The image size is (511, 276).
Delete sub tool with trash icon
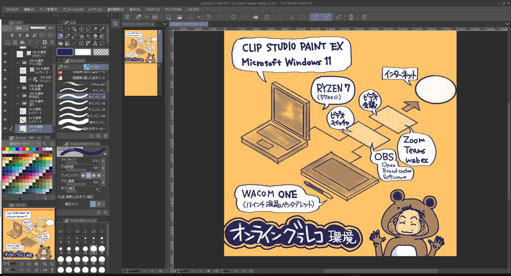(106, 136)
